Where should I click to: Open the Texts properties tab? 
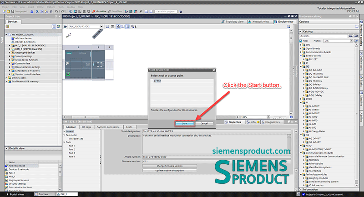(x=129, y=127)
